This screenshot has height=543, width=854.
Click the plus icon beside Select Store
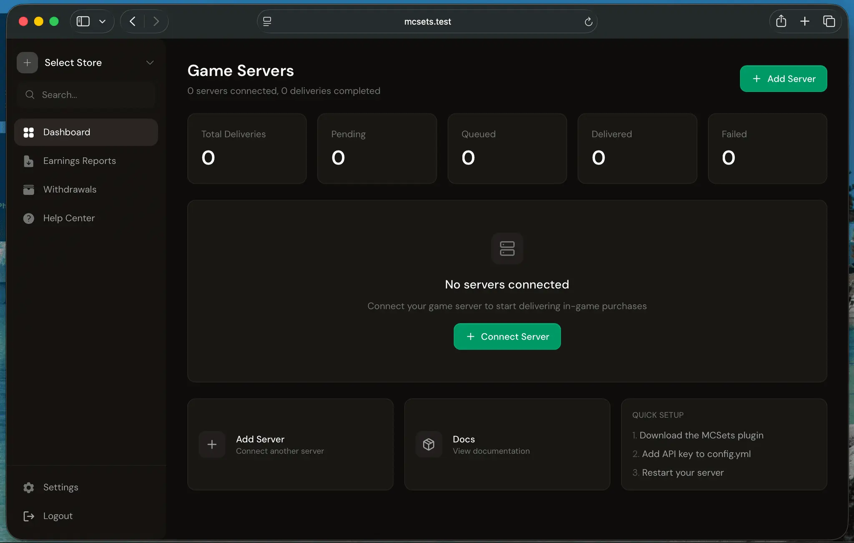(x=27, y=63)
